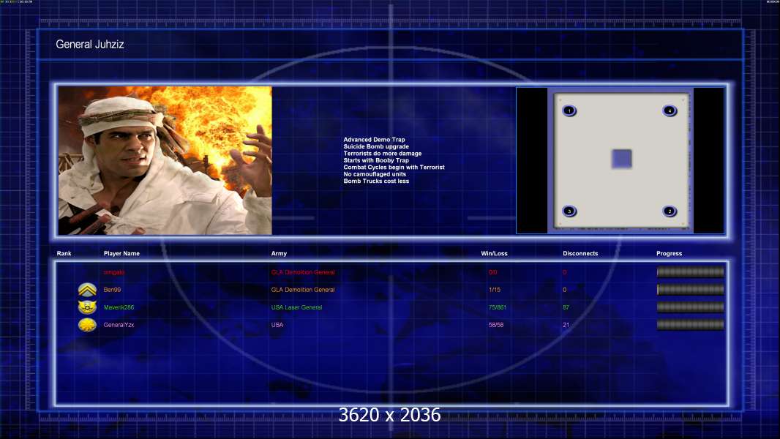
Task: Click Maverik286's 87 disconnects value
Action: click(566, 307)
